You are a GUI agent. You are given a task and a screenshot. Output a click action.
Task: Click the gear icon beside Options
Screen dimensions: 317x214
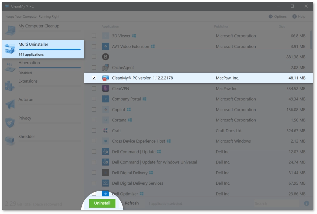(x=270, y=17)
